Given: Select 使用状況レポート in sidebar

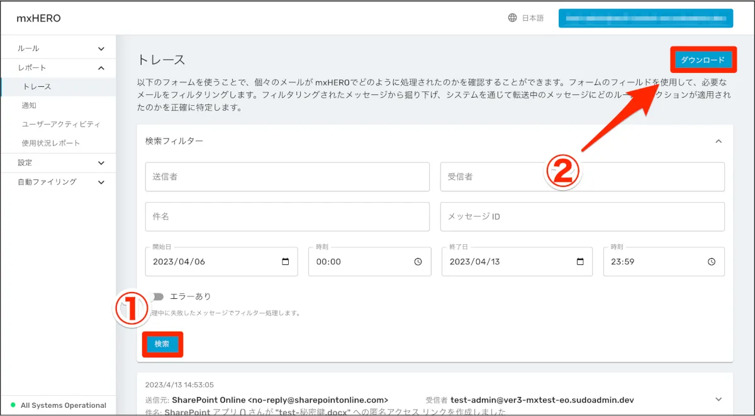Looking at the screenshot, I should pos(51,143).
